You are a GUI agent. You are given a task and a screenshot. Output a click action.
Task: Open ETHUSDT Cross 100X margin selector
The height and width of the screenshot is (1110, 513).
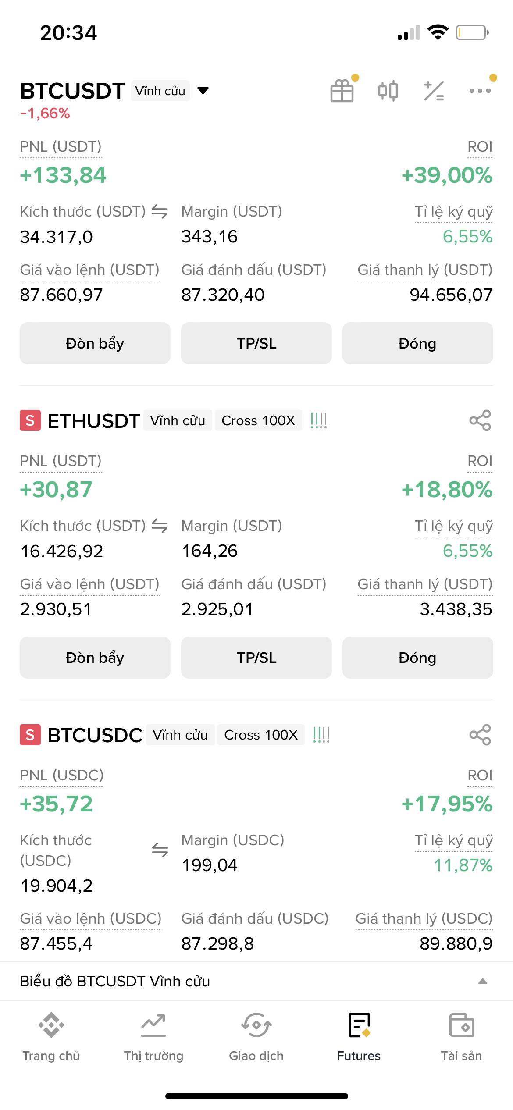(x=258, y=420)
